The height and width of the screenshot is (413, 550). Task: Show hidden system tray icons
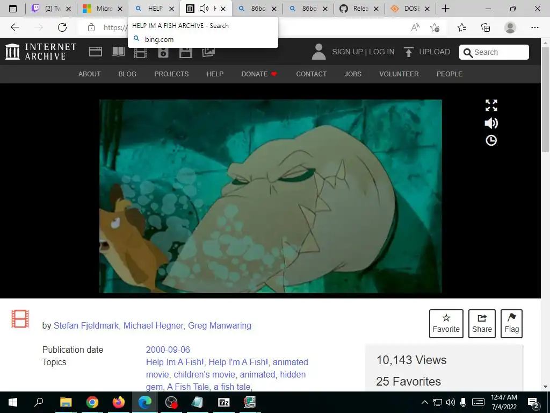coord(424,402)
